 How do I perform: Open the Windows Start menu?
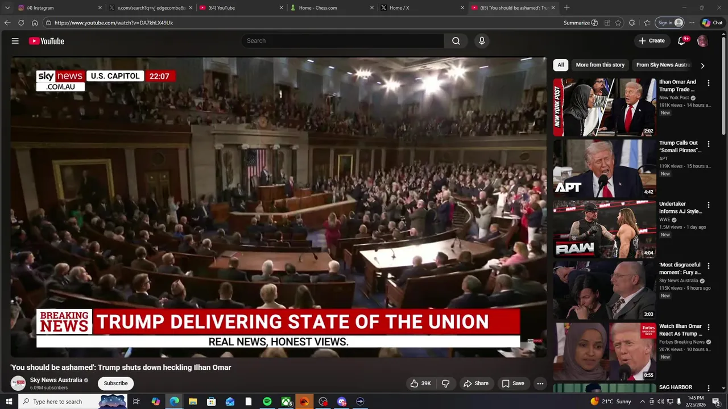[9, 402]
